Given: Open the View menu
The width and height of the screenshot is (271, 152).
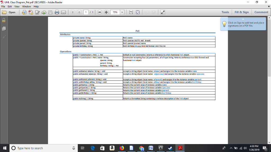Looking at the screenshot, I should (x=17, y=7).
